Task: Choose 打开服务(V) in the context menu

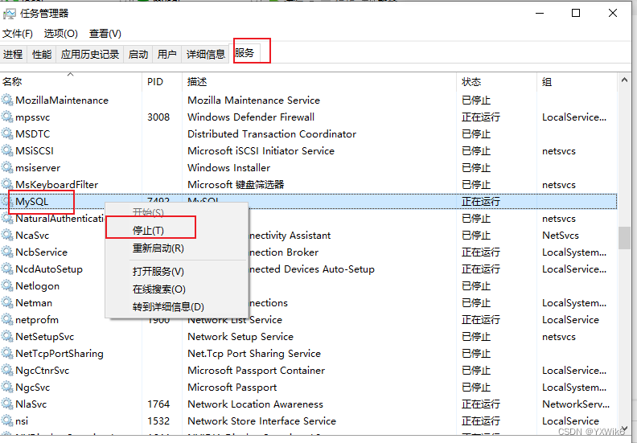Action: tap(176, 271)
